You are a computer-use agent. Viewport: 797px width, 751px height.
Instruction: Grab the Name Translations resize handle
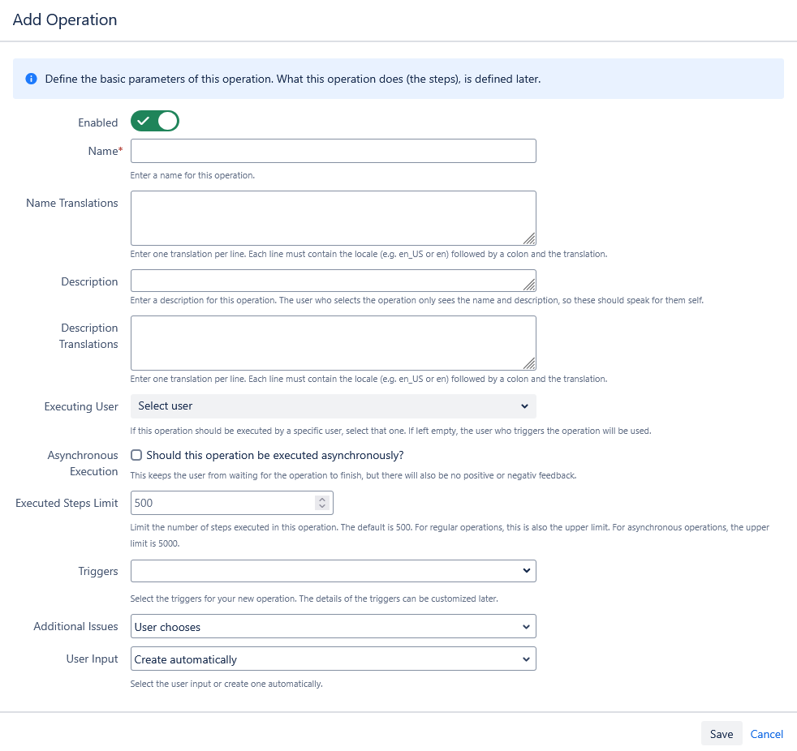pyautogui.click(x=529, y=238)
